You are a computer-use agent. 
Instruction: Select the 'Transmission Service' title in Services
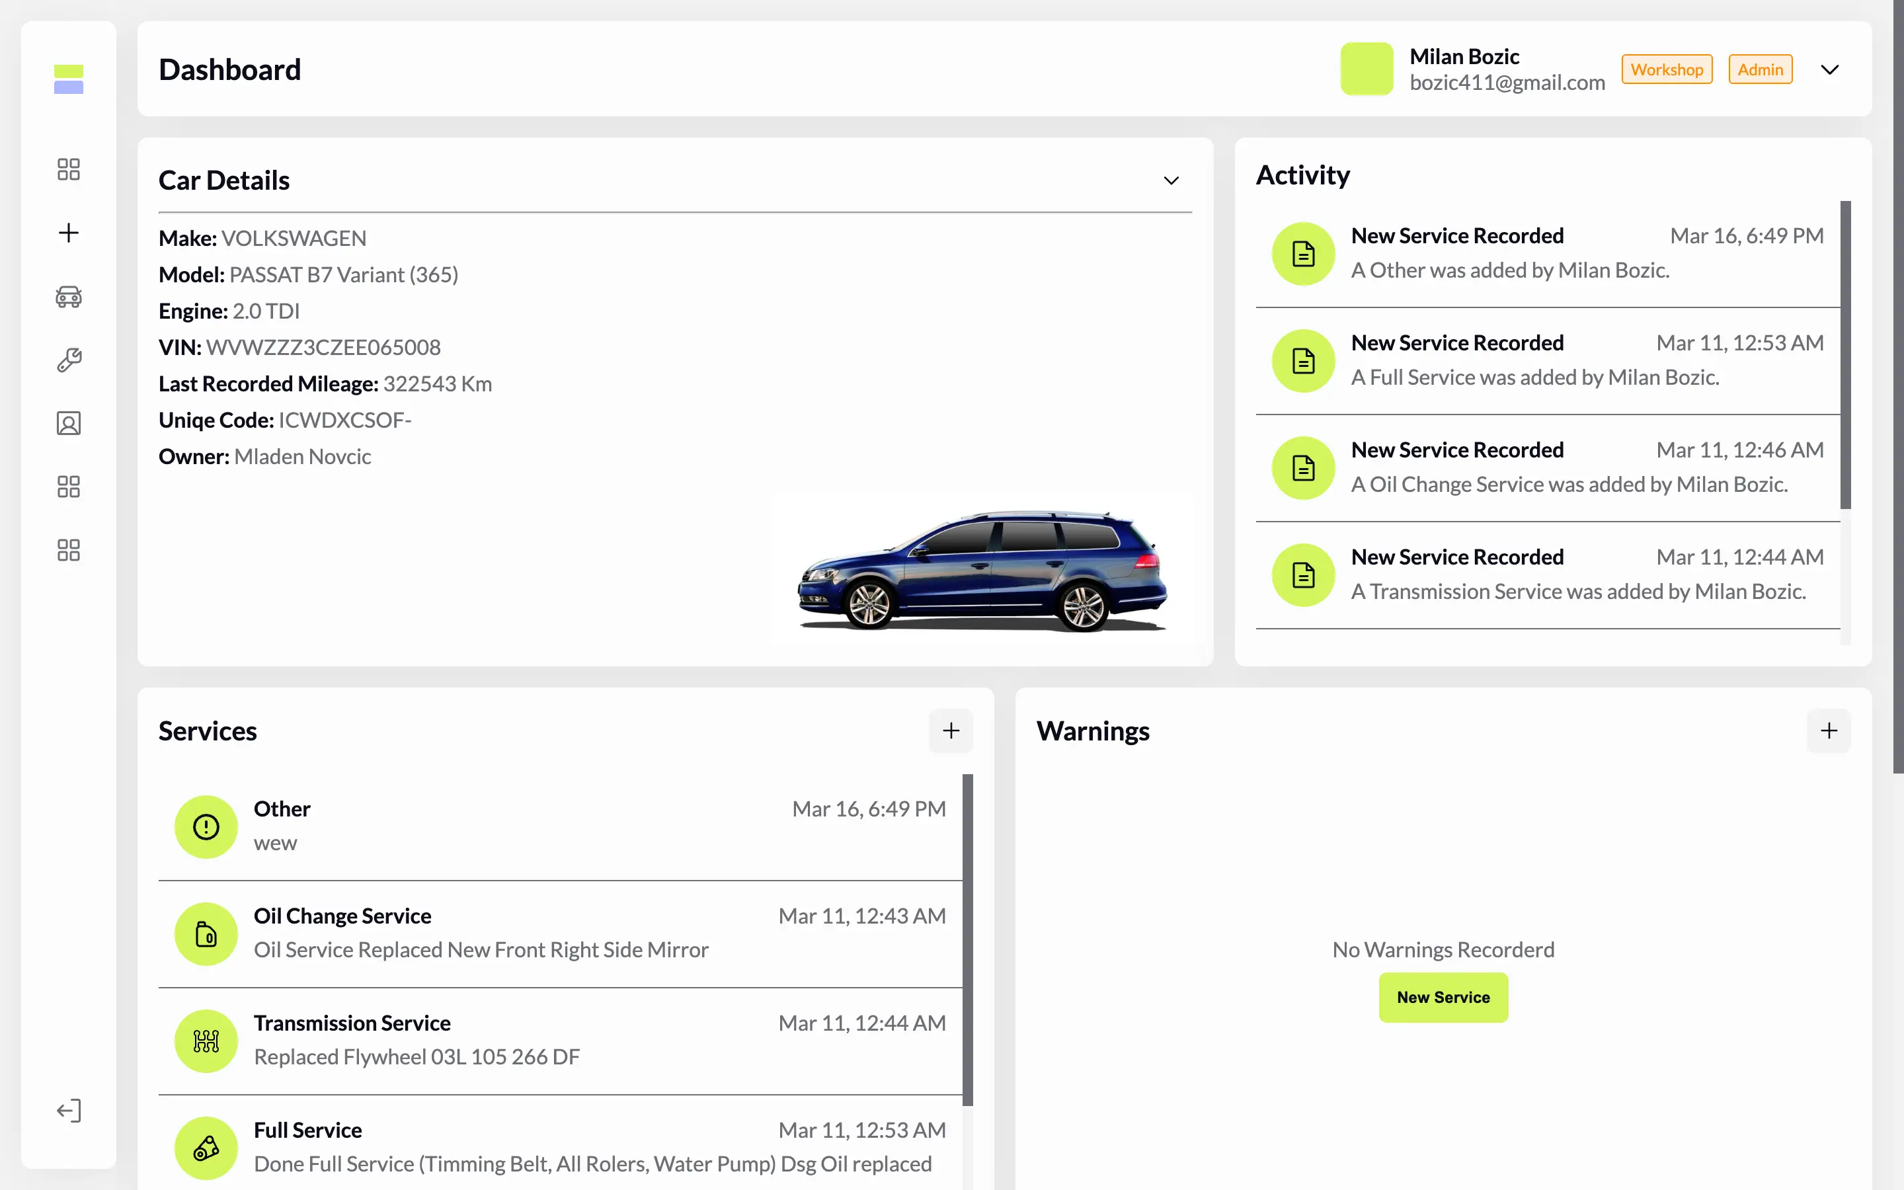(352, 1023)
